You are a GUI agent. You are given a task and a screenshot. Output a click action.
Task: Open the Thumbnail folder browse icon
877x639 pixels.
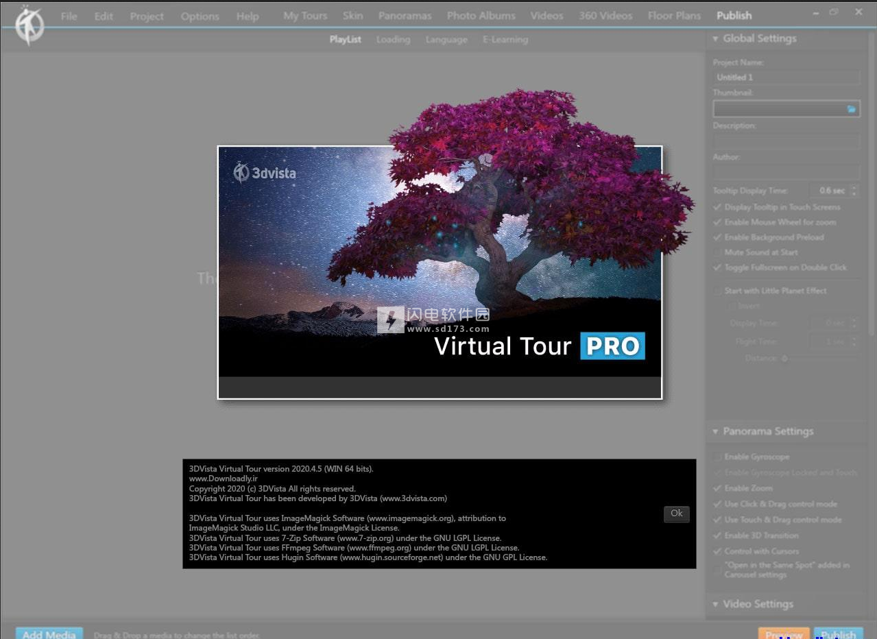tap(851, 109)
